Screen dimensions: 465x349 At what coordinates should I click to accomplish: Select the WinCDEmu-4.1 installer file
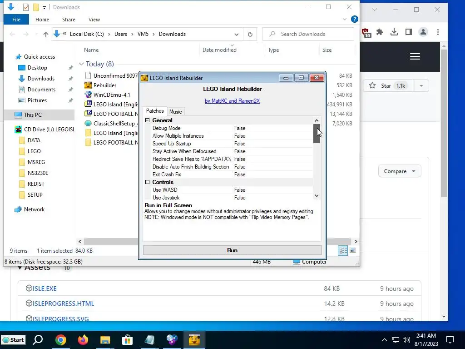pos(112,95)
